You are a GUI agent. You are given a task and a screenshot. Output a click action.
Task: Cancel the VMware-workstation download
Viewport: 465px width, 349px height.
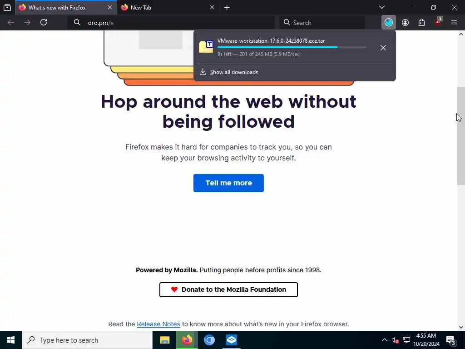[383, 47]
